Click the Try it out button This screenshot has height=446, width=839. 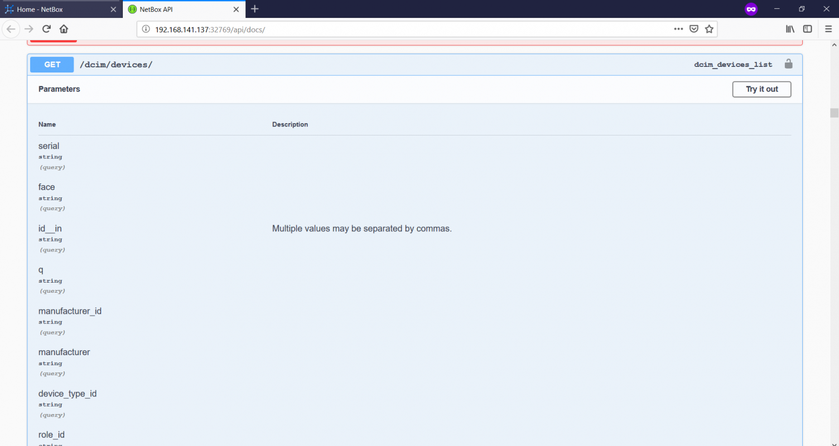click(x=761, y=89)
